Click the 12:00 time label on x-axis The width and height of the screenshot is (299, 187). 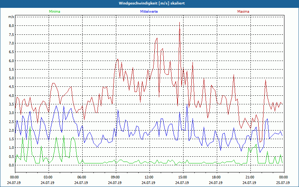pos(149,177)
